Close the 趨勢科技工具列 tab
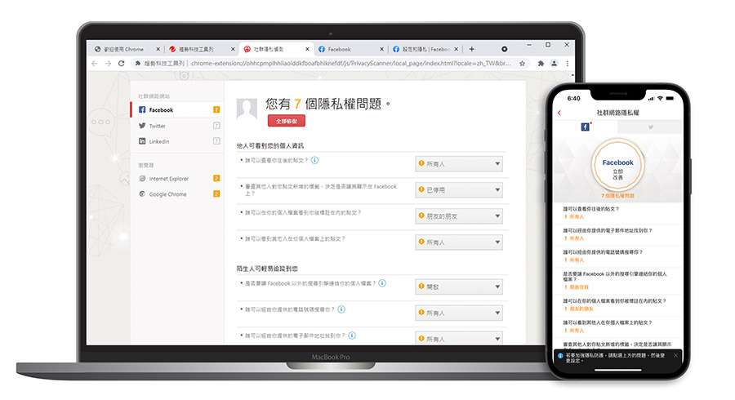 point(233,49)
